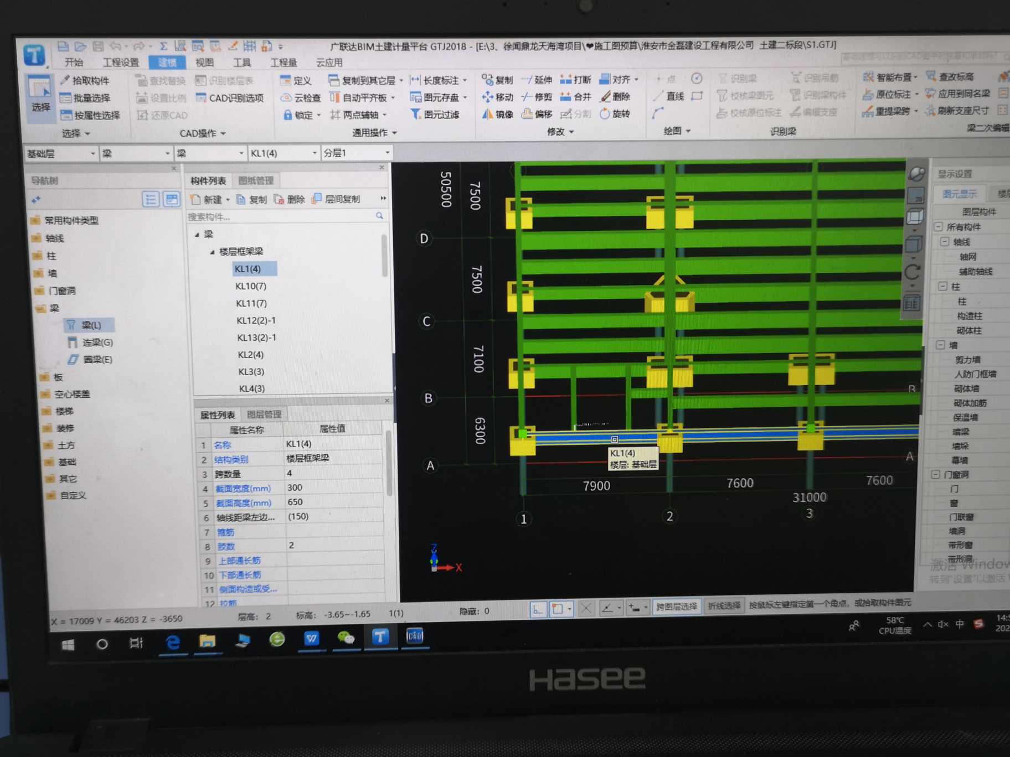Click the 截面高度 value 650 cell

tap(334, 502)
